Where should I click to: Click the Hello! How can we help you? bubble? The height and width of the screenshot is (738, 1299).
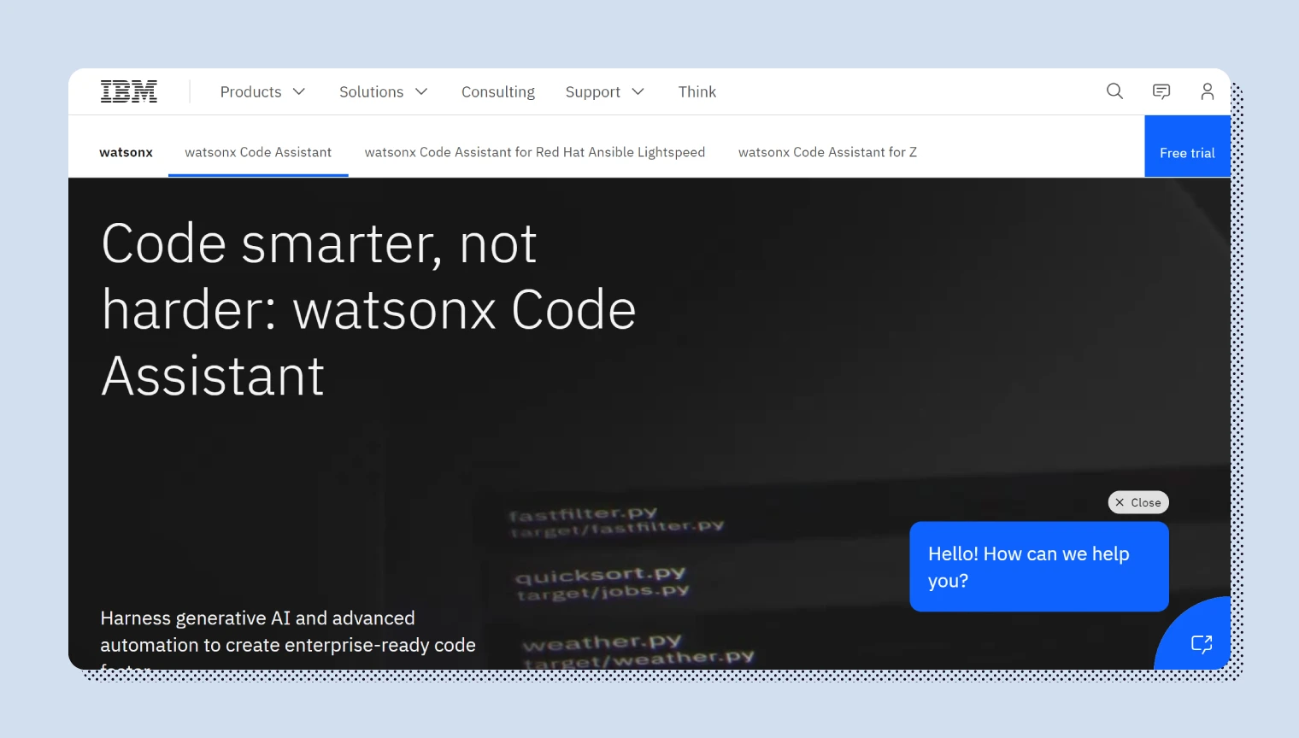coord(1039,566)
